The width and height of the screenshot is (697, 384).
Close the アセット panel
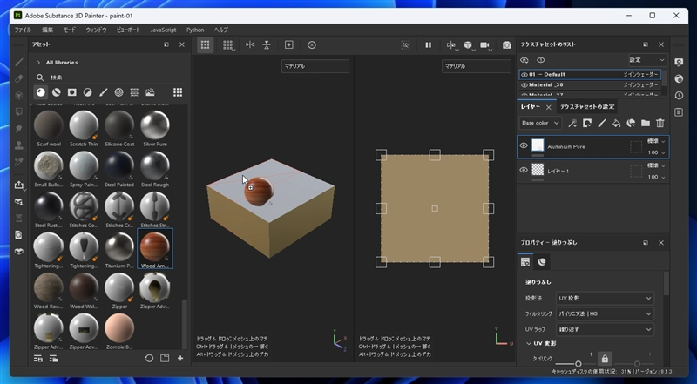tap(182, 44)
